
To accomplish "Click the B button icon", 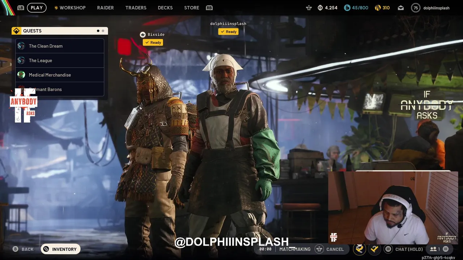I will [x=16, y=249].
